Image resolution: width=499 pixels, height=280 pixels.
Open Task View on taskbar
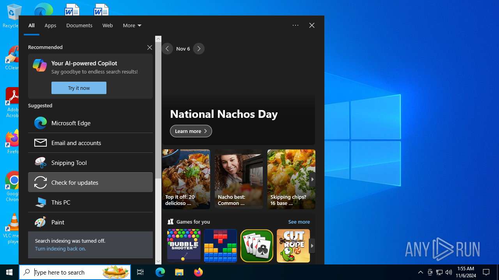[140, 272]
